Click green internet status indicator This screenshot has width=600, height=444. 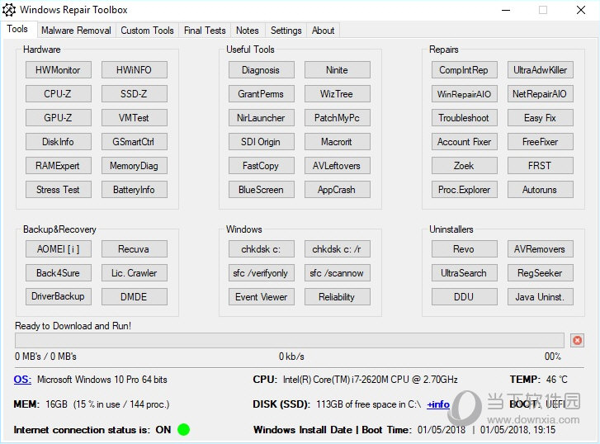coord(184,429)
